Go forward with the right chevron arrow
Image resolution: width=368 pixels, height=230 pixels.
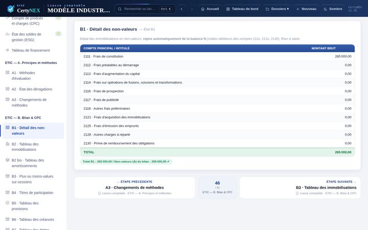[x=192, y=9]
